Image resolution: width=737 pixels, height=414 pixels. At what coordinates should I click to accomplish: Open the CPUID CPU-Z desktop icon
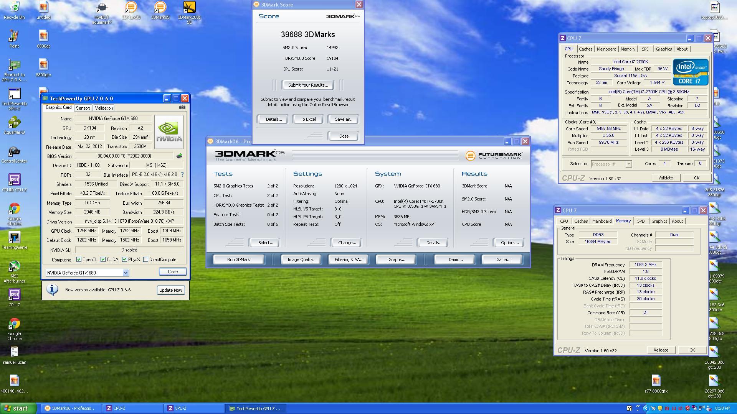pos(14,183)
